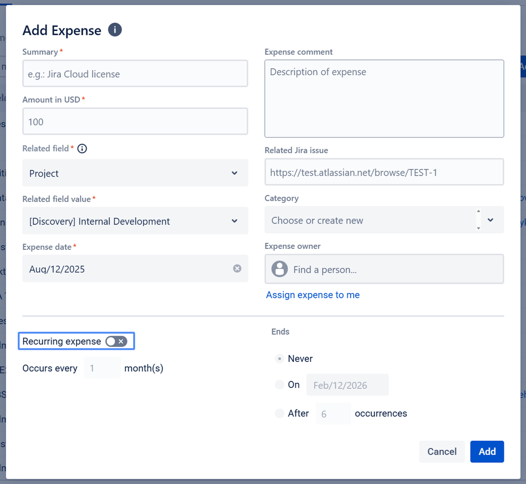Click the Ends section heading
The image size is (526, 484).
tap(281, 331)
